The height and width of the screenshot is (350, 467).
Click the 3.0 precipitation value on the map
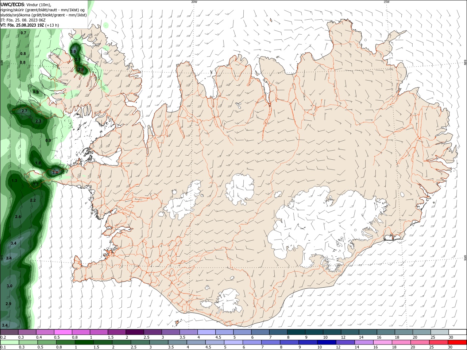coord(9,286)
